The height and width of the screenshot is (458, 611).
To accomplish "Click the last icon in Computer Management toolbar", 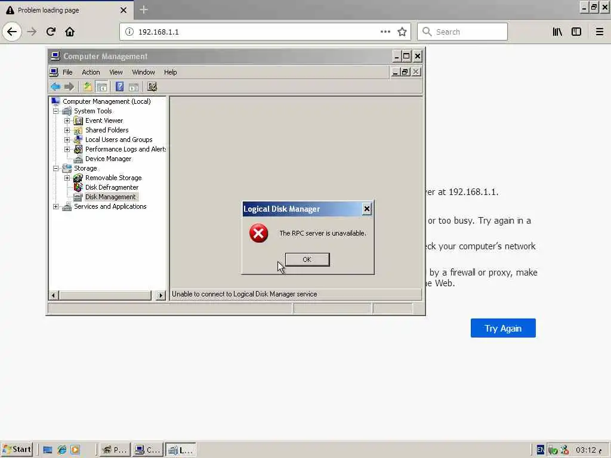I will [x=152, y=86].
